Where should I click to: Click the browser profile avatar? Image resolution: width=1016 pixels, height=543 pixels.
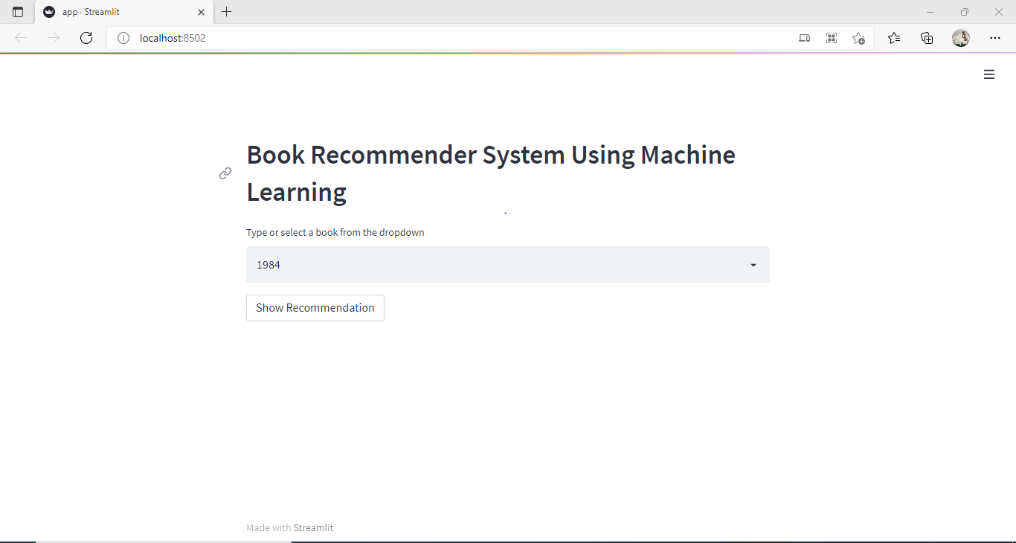(x=960, y=38)
